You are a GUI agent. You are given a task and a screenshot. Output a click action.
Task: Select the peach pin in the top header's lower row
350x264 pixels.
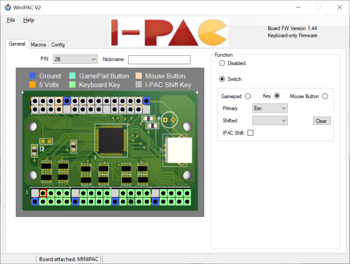pos(59,109)
